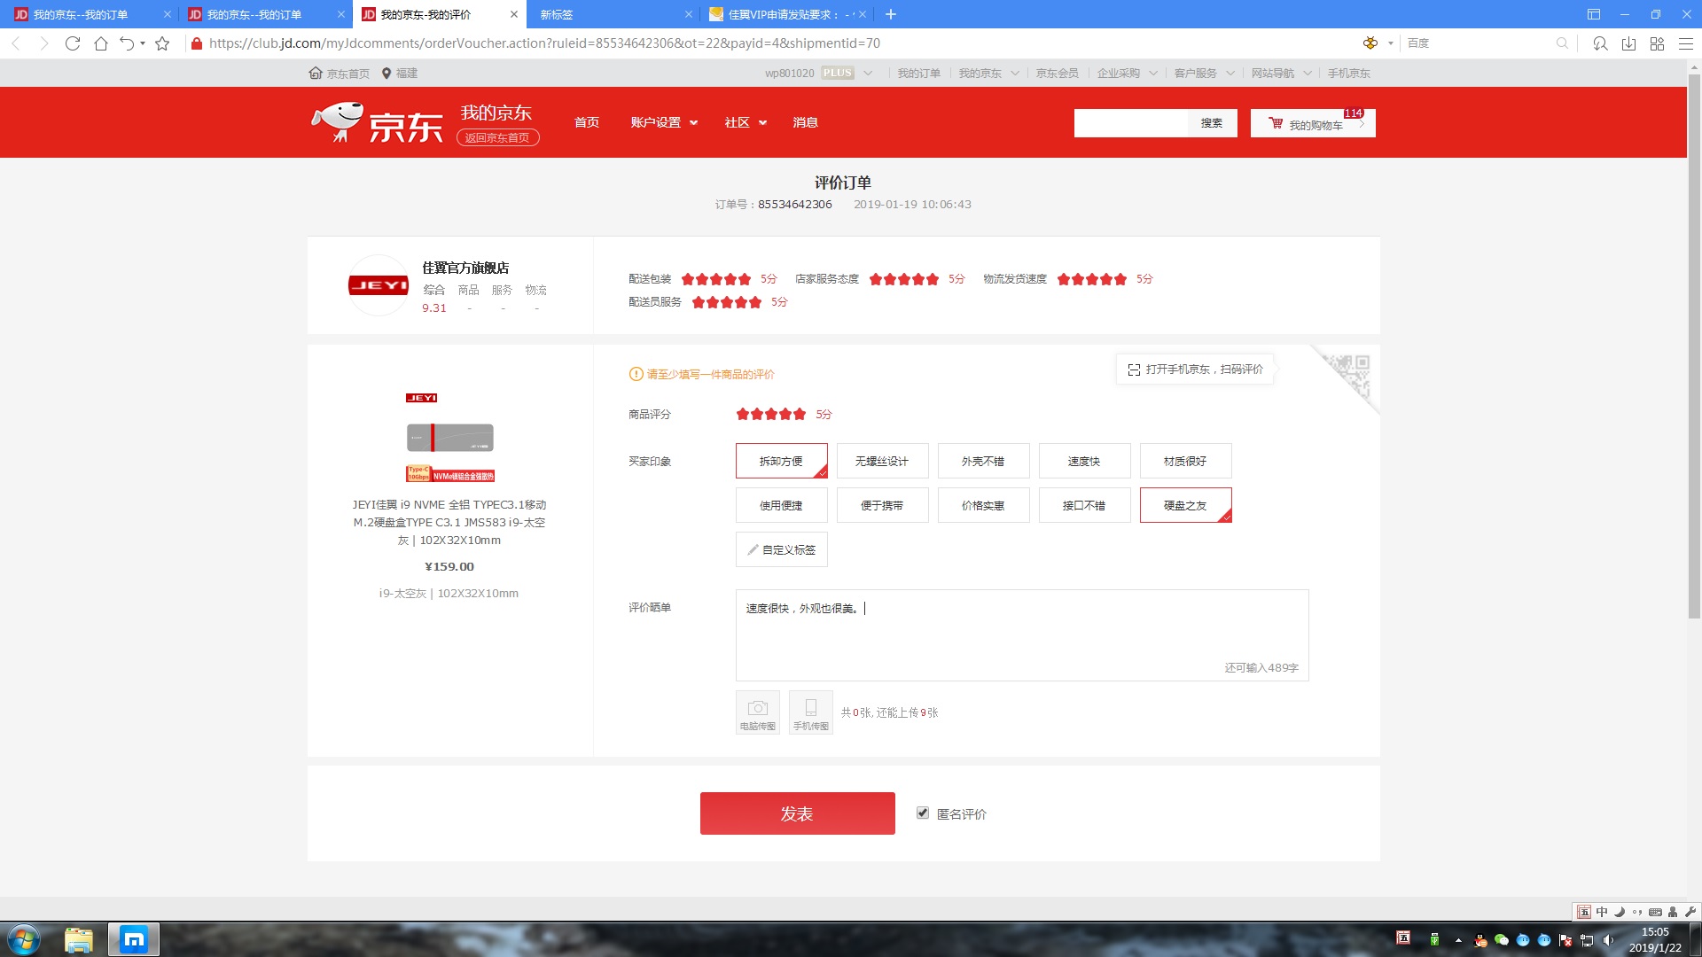Click the 福建 location pin
Screen dimensions: 1702x957
[386, 73]
